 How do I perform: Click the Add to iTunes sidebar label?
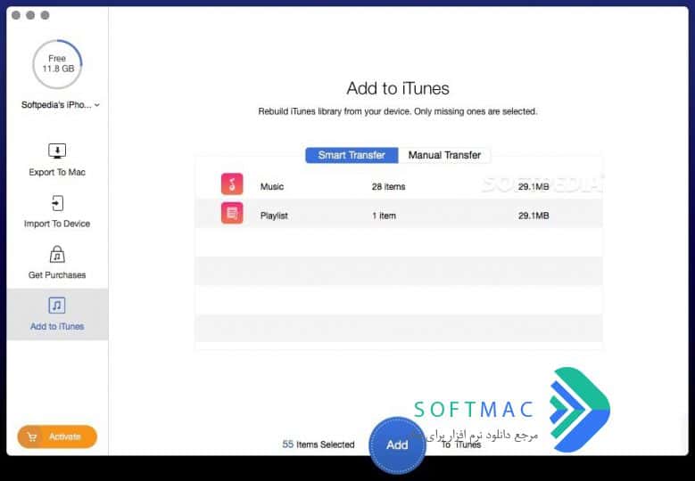pos(57,327)
